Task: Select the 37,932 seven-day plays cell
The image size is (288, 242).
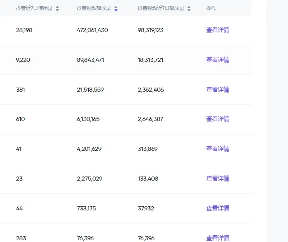Action: point(146,208)
